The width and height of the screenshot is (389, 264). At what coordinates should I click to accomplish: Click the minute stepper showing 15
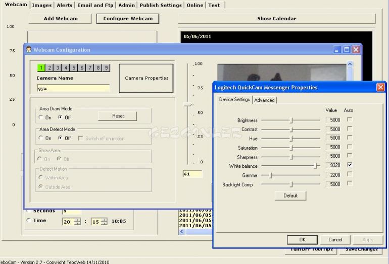pos(99,222)
